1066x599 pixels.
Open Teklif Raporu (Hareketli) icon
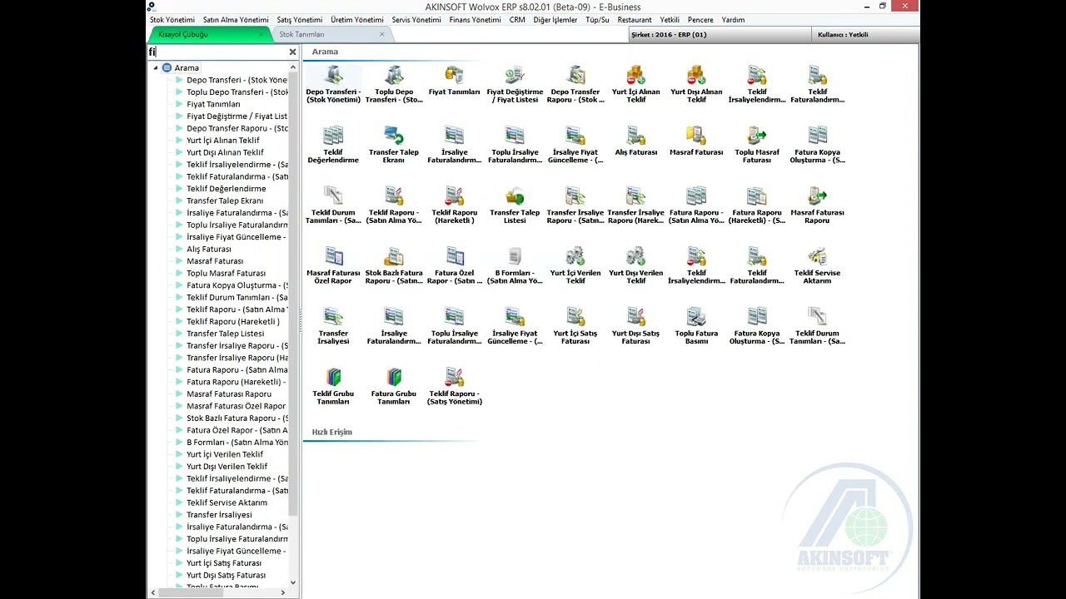454,205
